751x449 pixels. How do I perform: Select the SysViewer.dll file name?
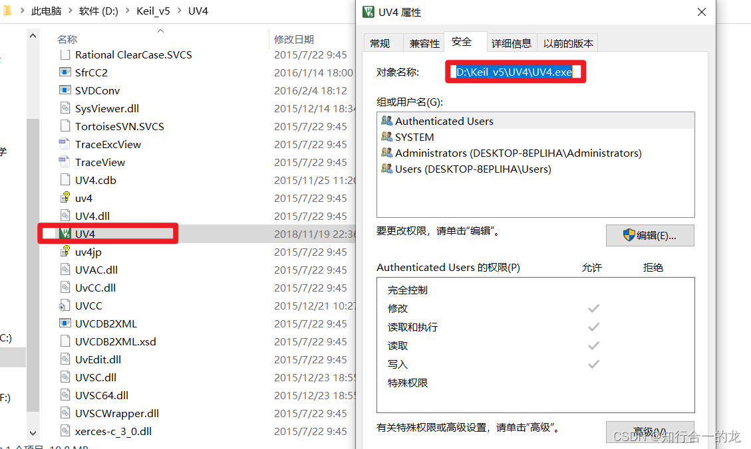[107, 108]
